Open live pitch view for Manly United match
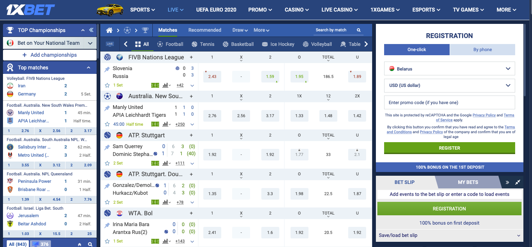The image size is (532, 247). pos(155,124)
